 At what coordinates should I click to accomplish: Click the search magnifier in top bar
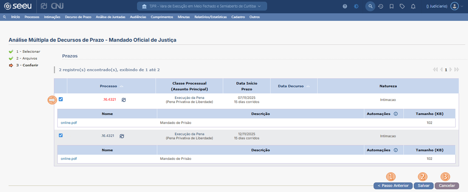[370, 6]
